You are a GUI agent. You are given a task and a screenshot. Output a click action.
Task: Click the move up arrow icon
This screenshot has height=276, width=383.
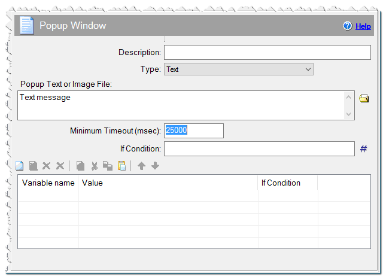tap(141, 166)
